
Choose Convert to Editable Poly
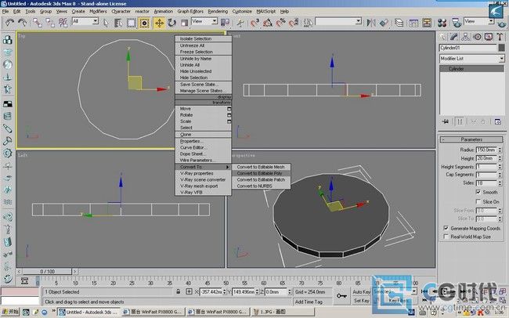[261, 173]
